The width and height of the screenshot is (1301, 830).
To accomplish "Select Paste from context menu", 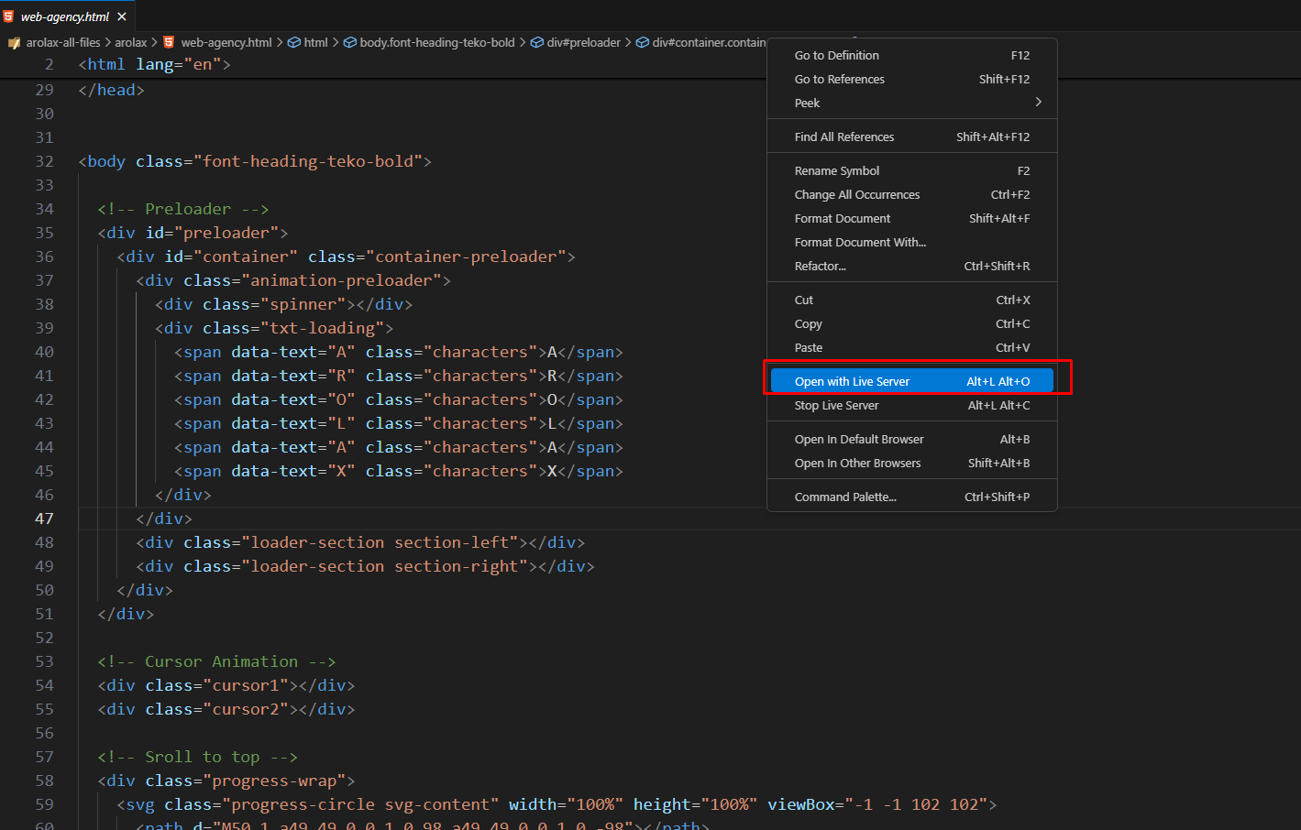I will [x=911, y=347].
